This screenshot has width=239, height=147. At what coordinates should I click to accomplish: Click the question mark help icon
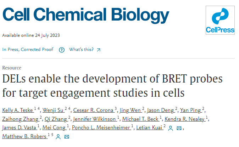62,50
